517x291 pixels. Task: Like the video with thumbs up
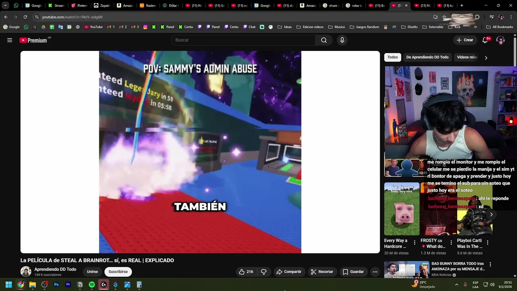point(246,272)
